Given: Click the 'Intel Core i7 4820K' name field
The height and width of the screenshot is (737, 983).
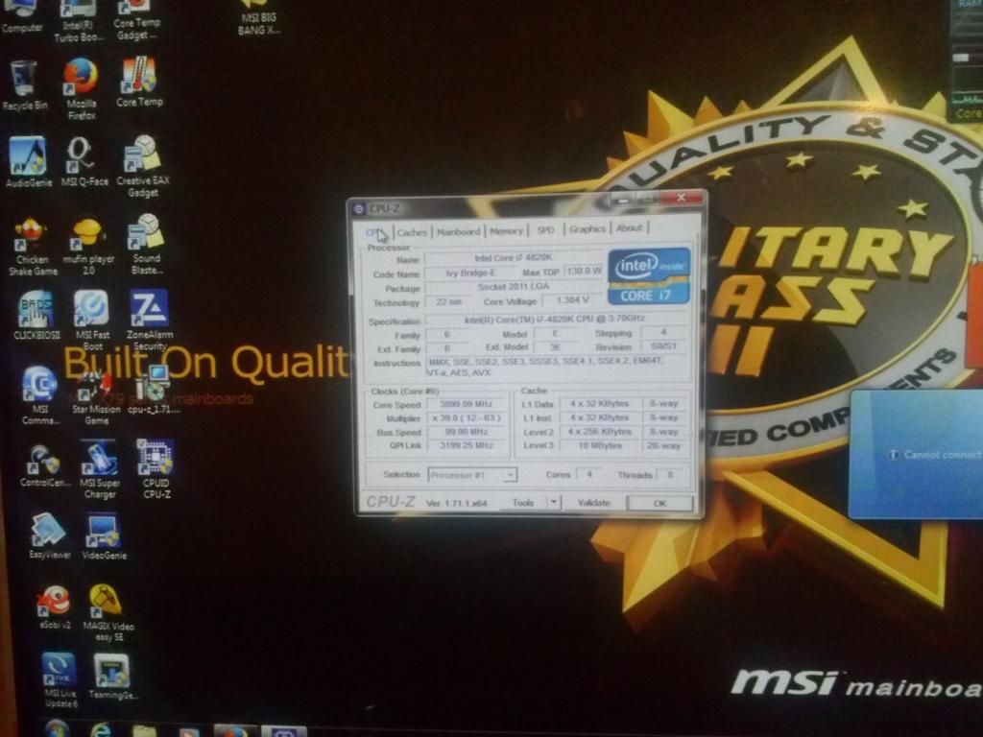Looking at the screenshot, I should point(514,257).
